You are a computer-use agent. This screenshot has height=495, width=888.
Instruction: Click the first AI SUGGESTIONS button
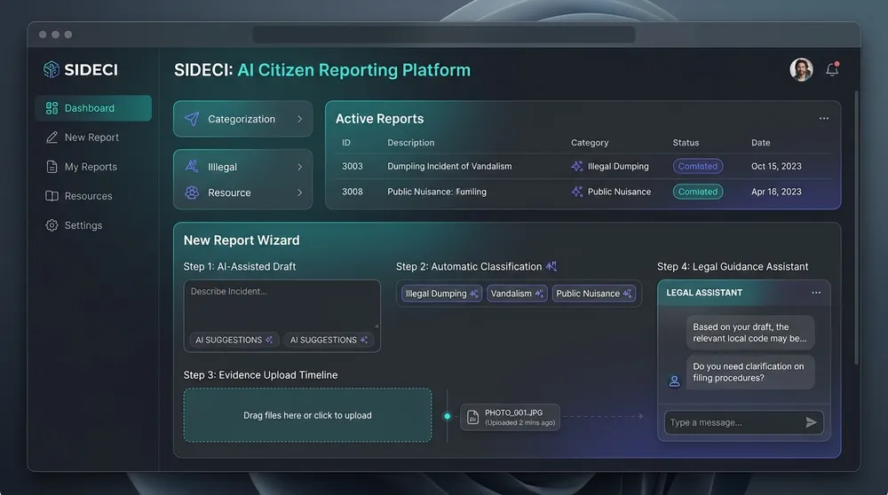pos(234,340)
